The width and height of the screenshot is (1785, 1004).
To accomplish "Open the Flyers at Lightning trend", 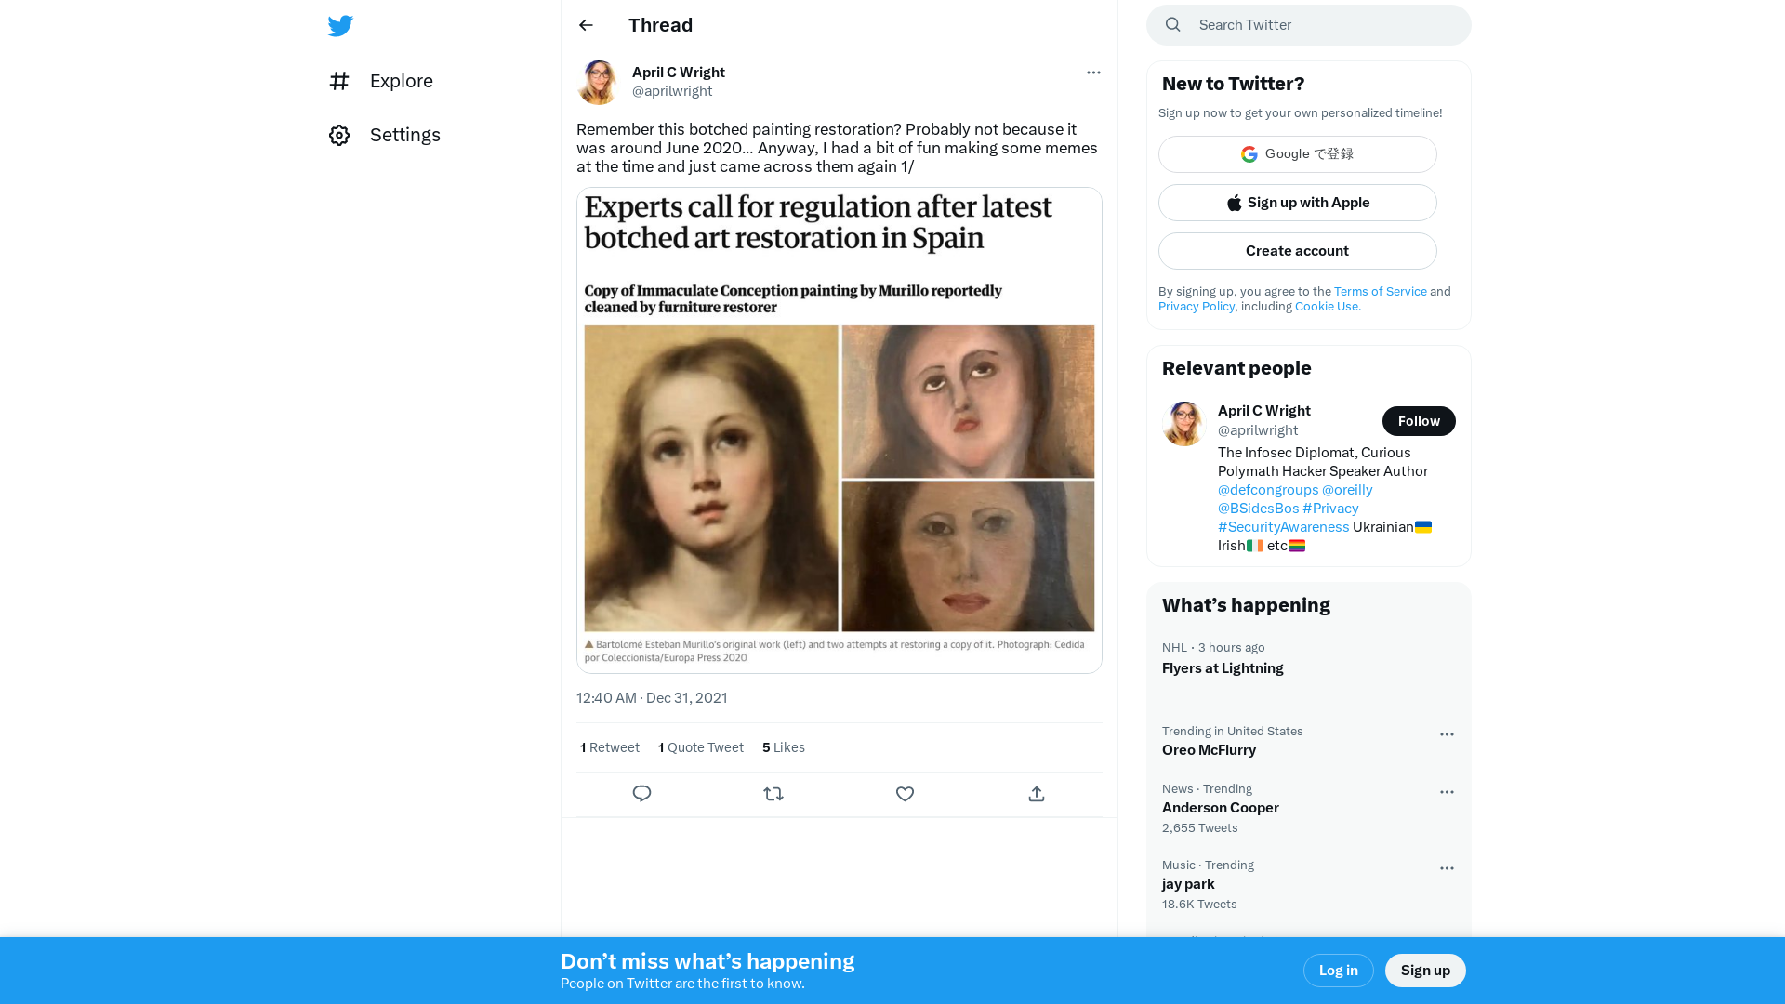I will pos(1309,658).
